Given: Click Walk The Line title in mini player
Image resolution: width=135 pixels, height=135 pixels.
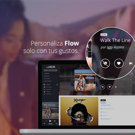Looking at the screenshot, I should point(49,105).
